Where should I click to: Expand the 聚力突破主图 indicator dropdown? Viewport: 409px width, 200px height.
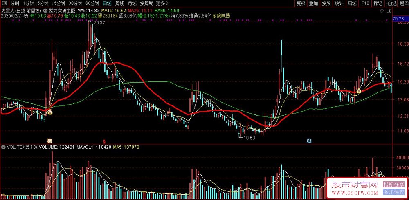[45, 11]
